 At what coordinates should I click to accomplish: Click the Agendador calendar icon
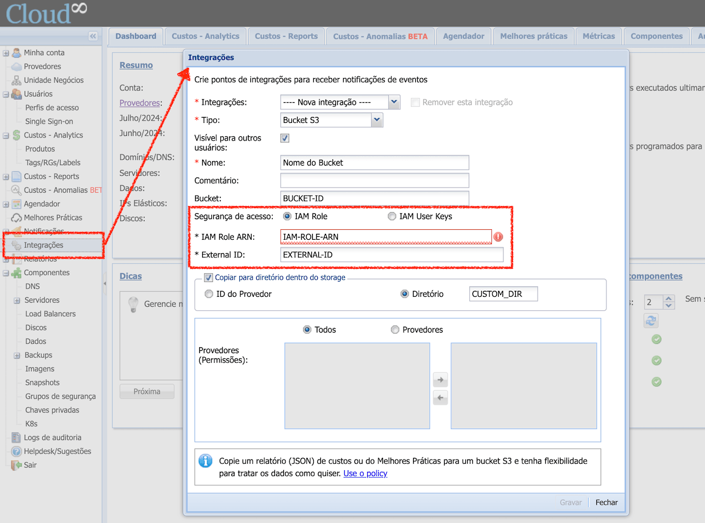point(16,204)
